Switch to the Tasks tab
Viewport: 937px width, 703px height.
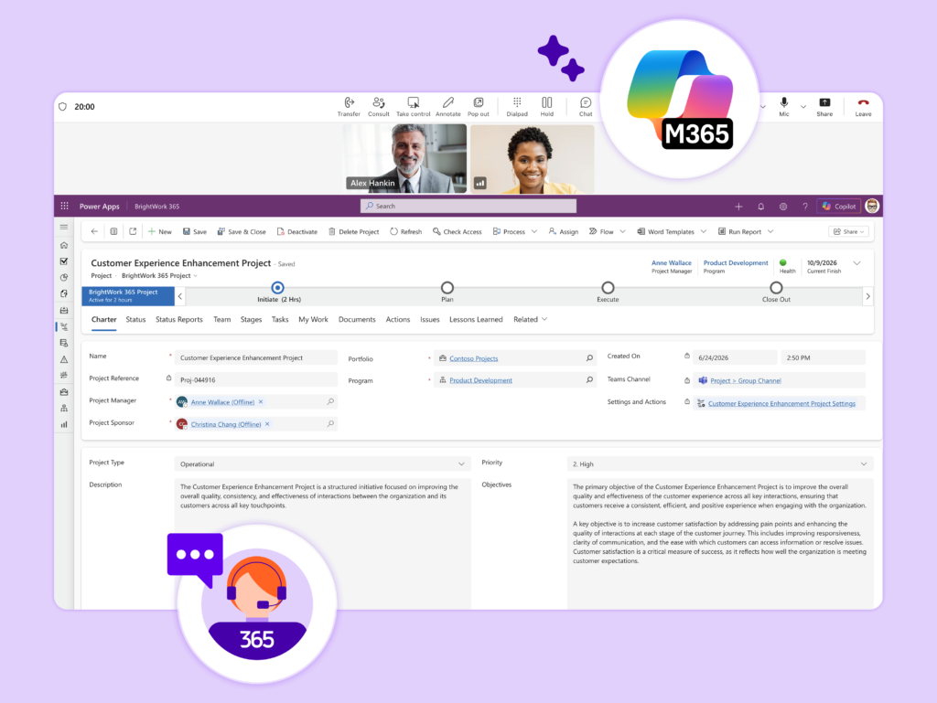[280, 319]
